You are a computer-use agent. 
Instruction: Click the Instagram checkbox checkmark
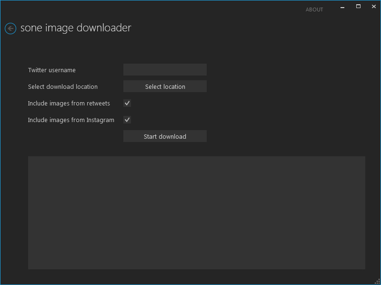pyautogui.click(x=127, y=120)
